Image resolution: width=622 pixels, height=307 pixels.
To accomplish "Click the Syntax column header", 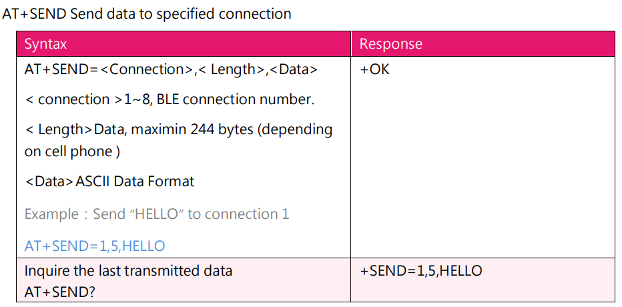I will [x=45, y=44].
